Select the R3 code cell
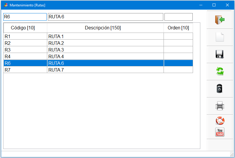Screen dimensions: 235x158 coord(25,50)
